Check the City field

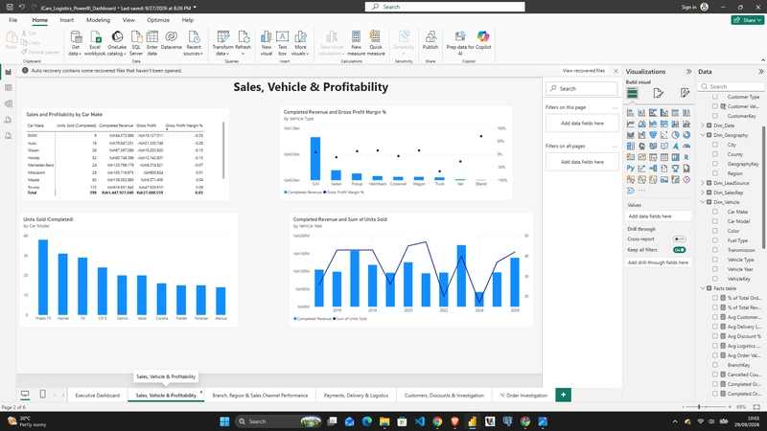(715, 145)
